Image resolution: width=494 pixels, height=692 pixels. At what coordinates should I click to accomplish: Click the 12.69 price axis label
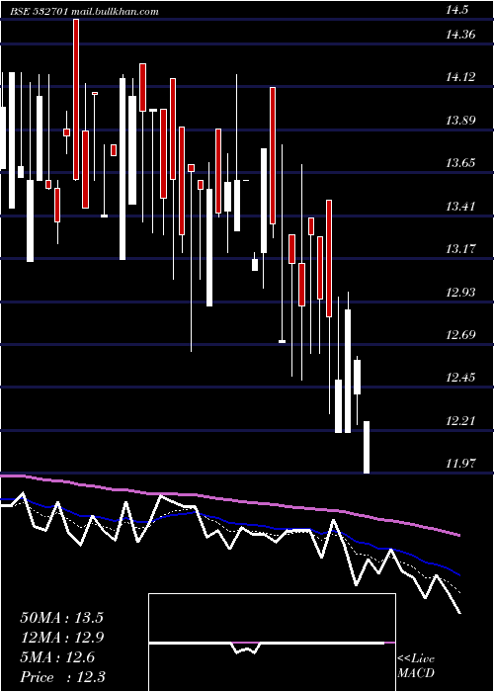point(460,334)
